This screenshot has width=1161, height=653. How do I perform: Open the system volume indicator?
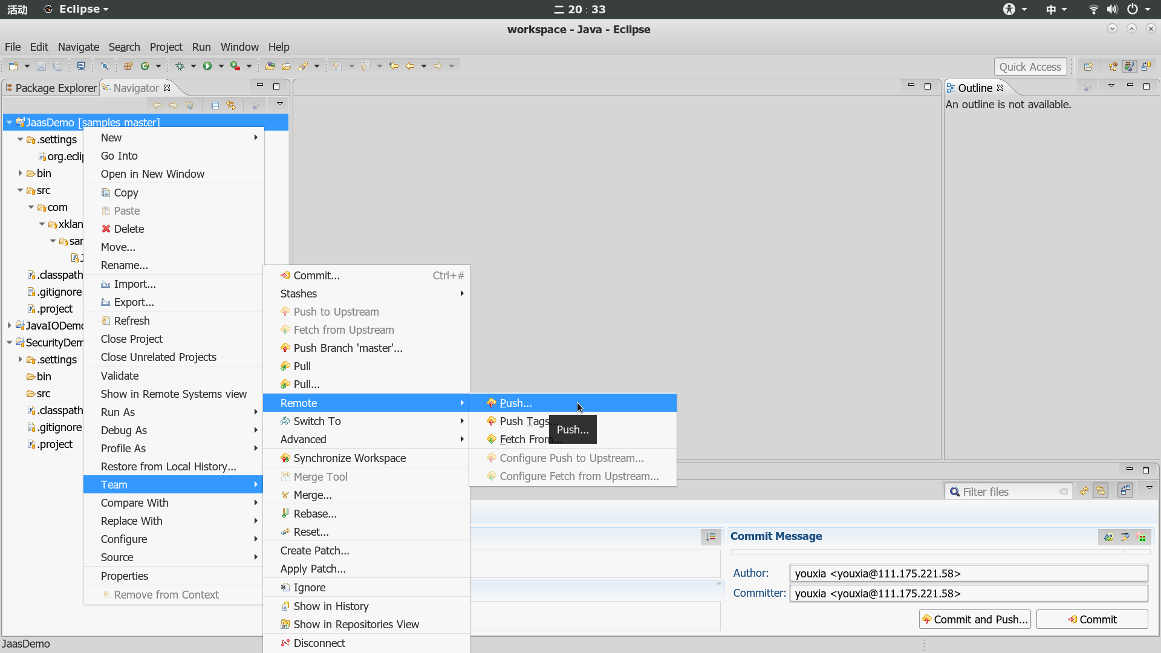1112,9
